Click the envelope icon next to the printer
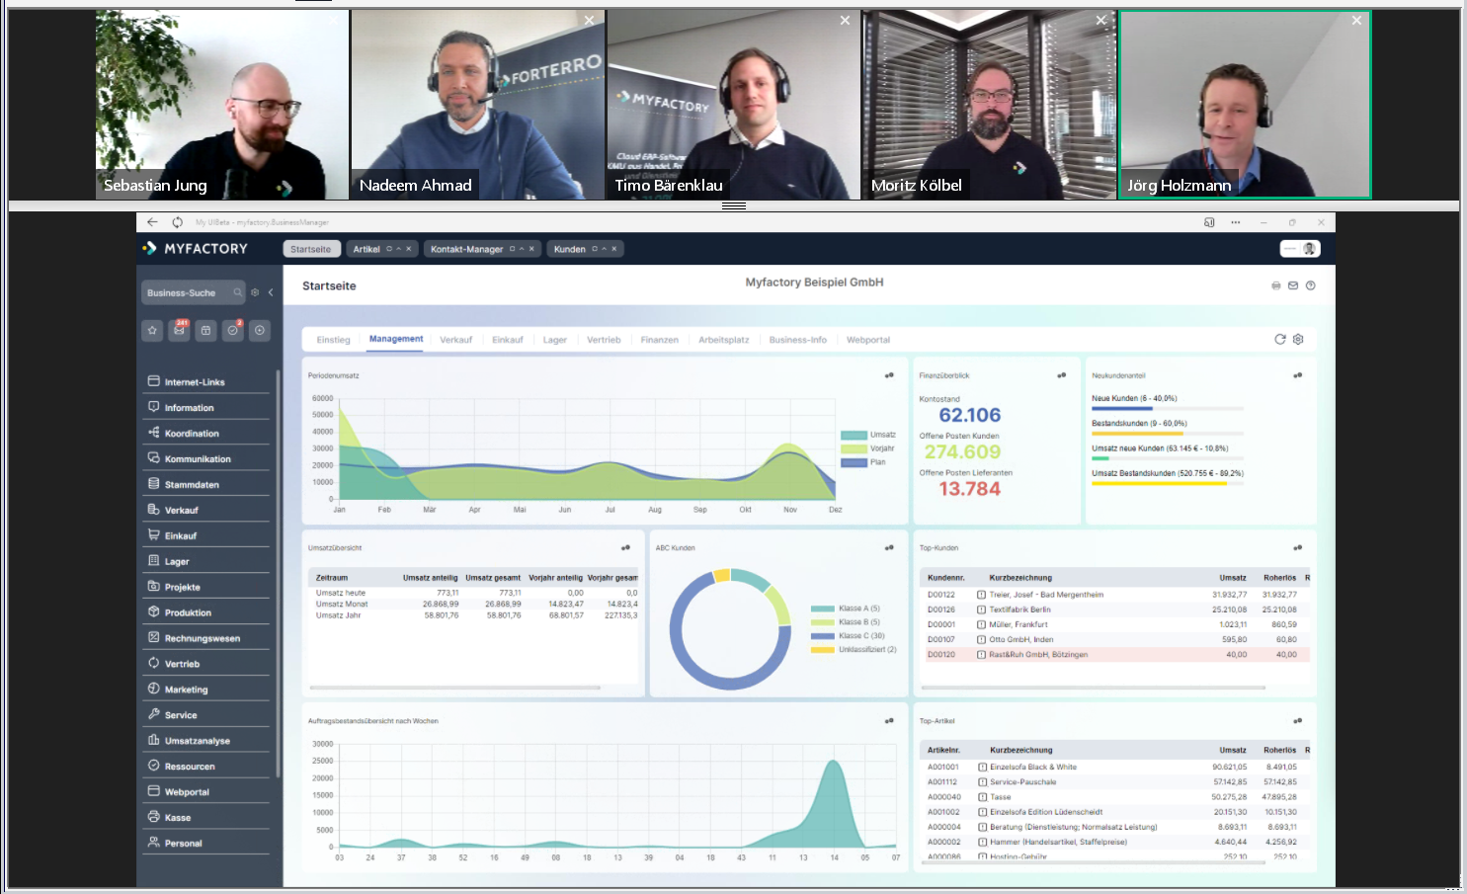The image size is (1467, 894). point(1293,285)
